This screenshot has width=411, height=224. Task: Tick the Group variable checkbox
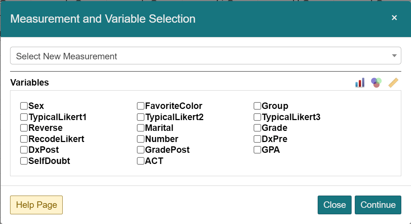click(257, 106)
